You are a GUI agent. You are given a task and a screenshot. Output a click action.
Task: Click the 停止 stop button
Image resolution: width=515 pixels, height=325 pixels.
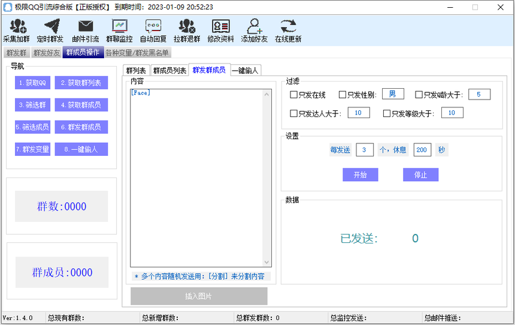click(x=421, y=174)
